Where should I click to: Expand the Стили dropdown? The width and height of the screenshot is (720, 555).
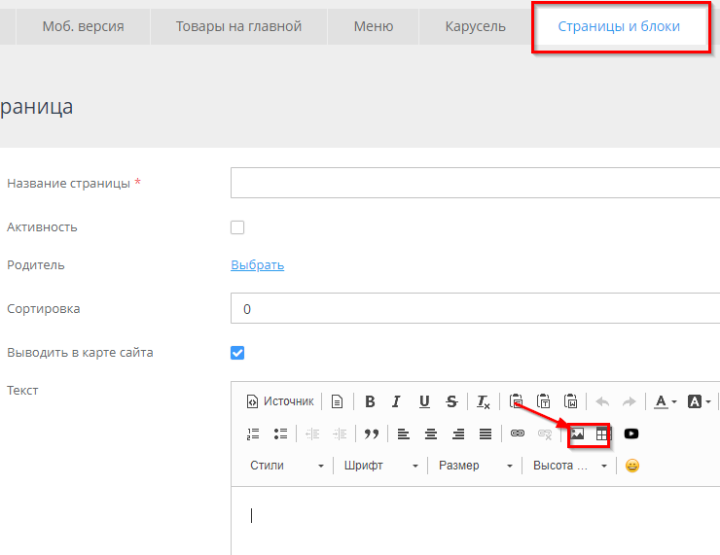(x=286, y=466)
